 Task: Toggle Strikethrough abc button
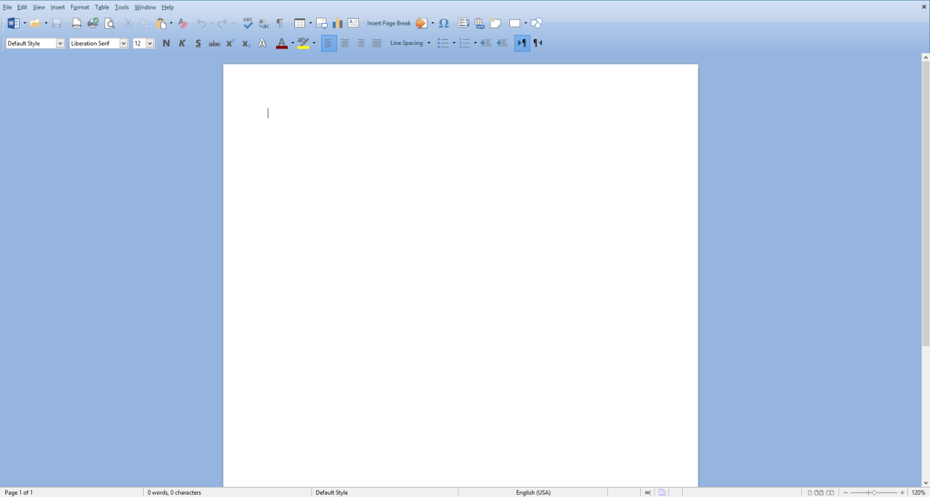(214, 44)
